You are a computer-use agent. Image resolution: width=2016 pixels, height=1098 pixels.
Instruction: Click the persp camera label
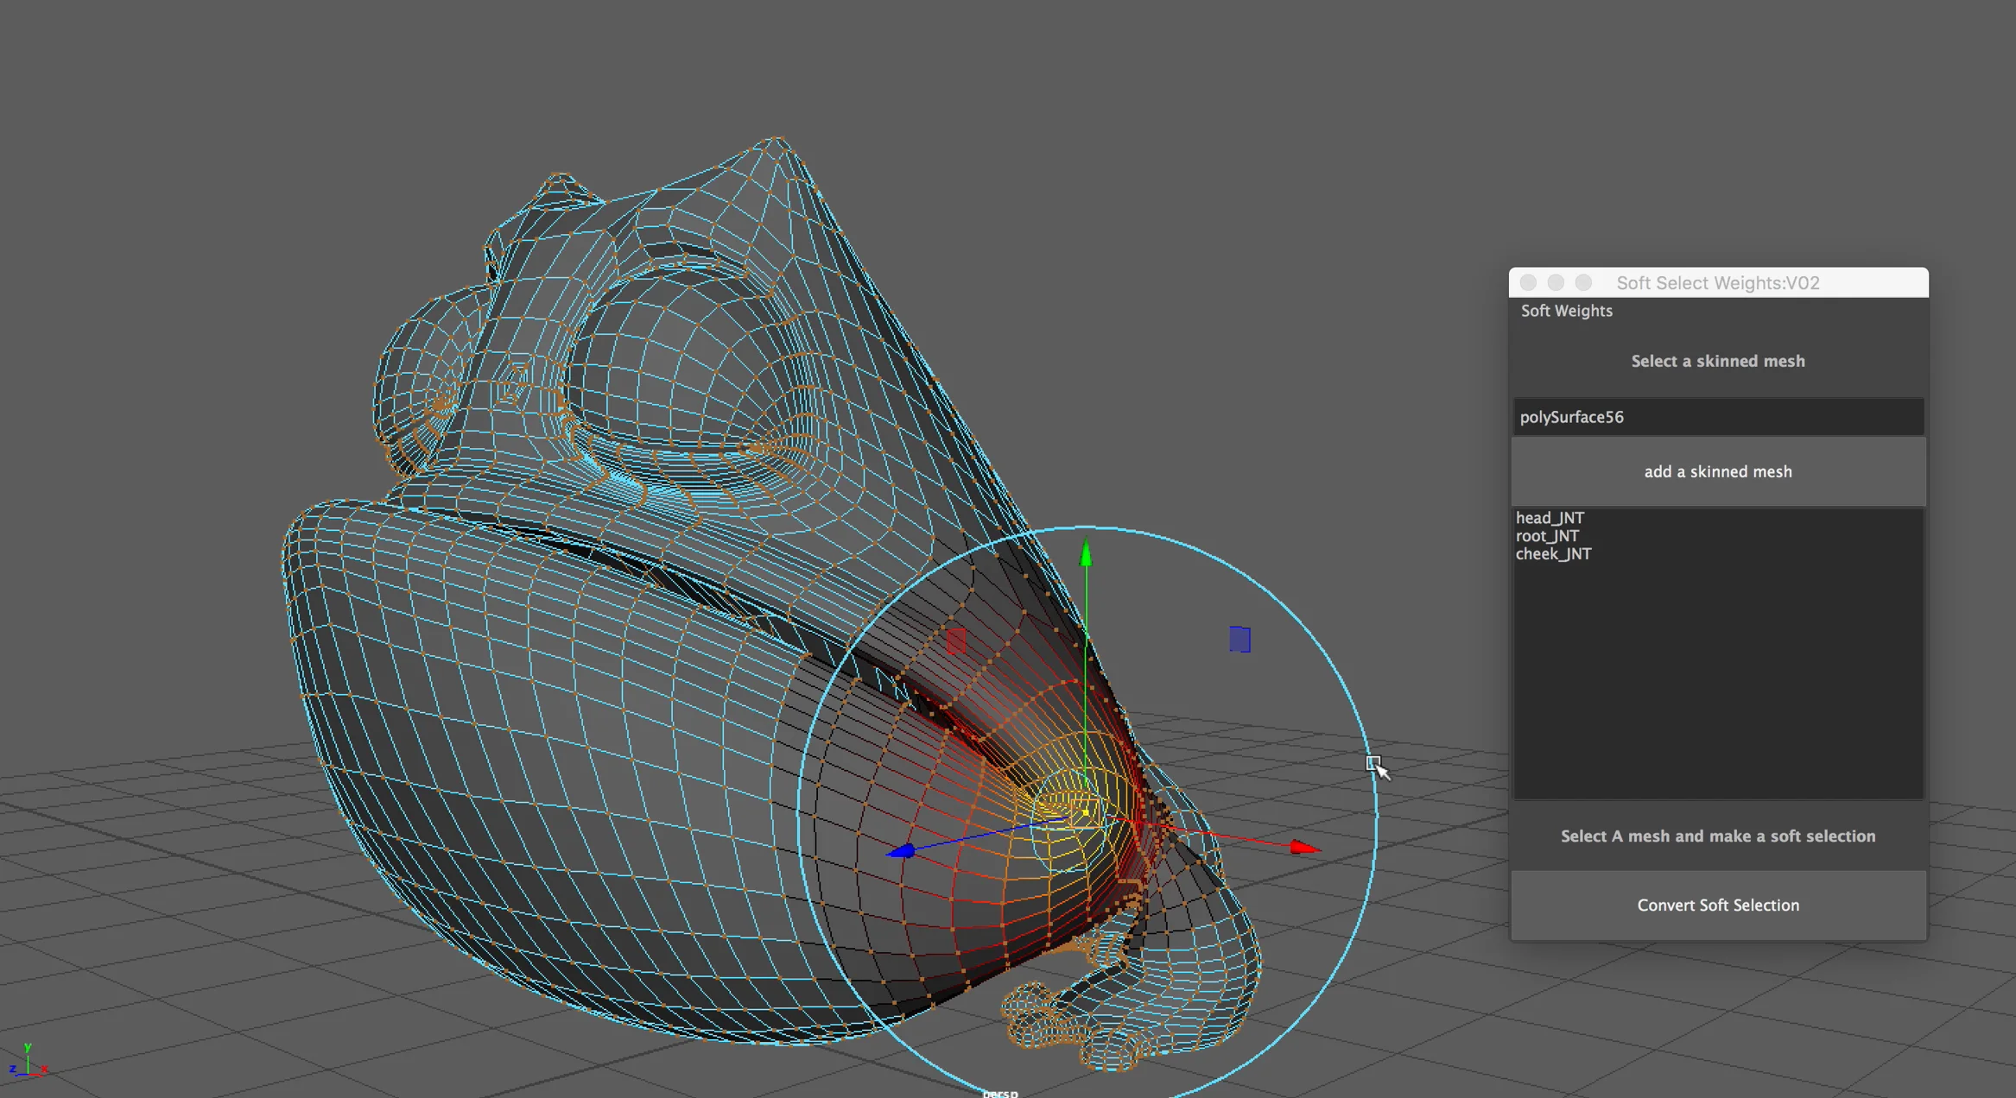tap(1000, 1093)
